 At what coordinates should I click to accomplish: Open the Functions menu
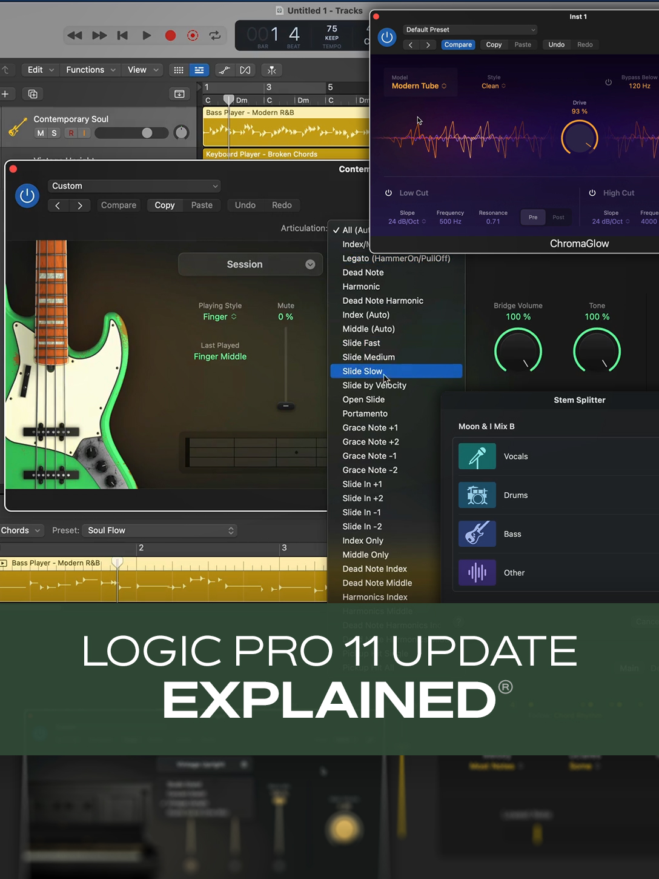[85, 70]
